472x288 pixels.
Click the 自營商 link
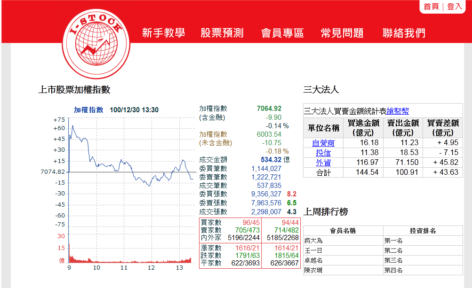tap(323, 143)
